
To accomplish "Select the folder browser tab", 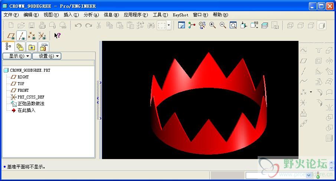I will 20,47.
